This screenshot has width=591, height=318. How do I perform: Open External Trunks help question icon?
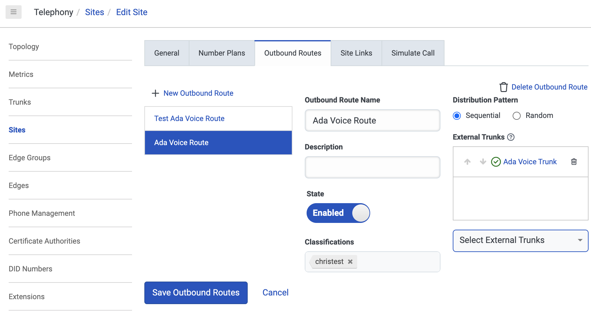(511, 137)
